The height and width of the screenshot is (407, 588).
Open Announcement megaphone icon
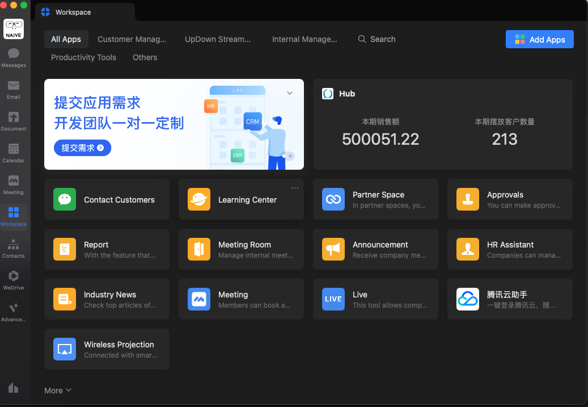333,249
